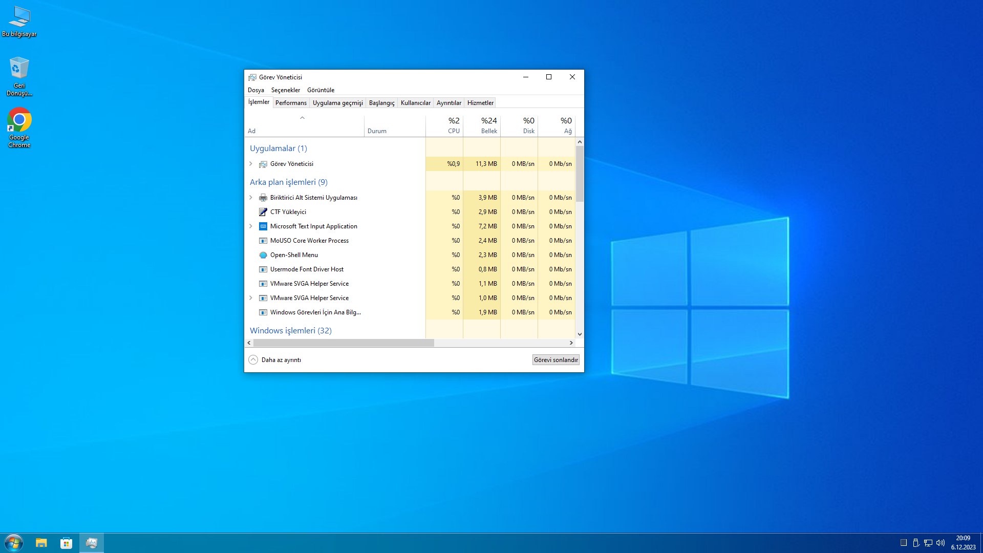Launch Google Chrome desktop shortcut

19,128
